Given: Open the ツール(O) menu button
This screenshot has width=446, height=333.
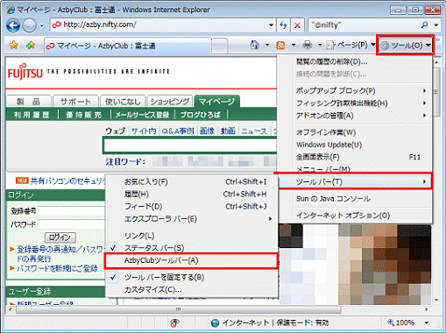Looking at the screenshot, I should click(406, 46).
